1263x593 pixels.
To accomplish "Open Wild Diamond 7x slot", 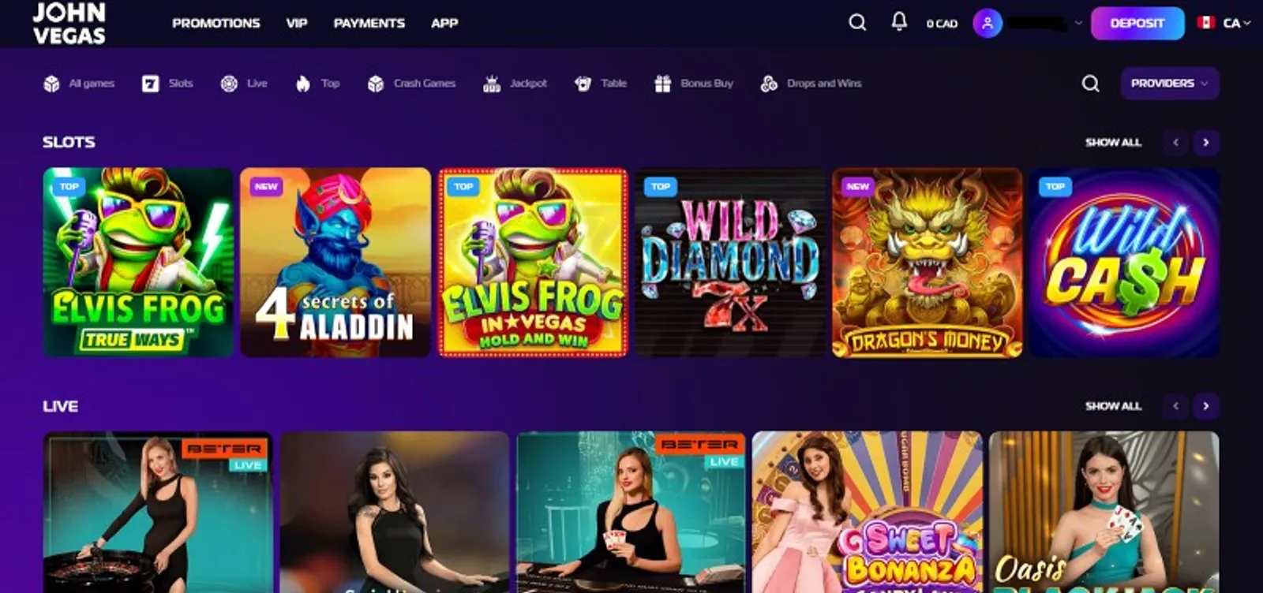I will point(730,263).
